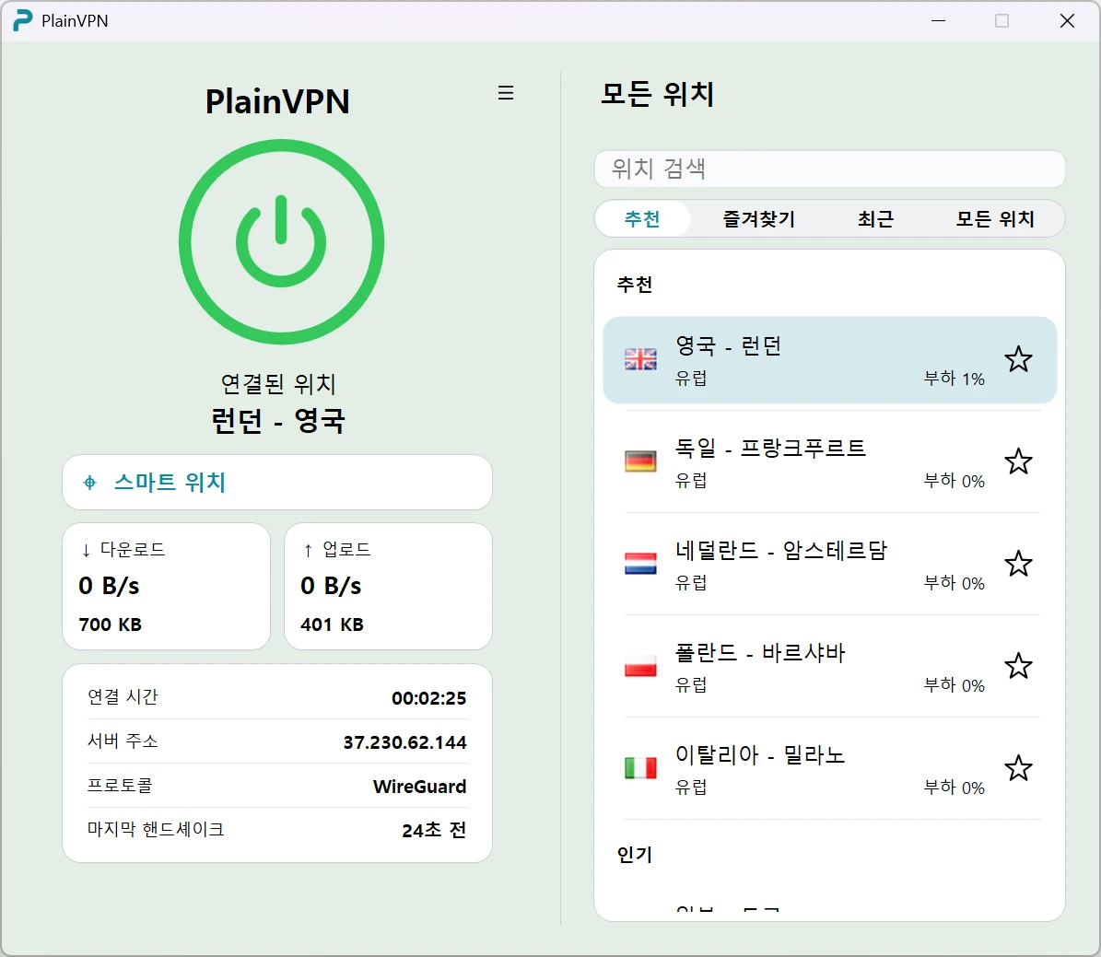Select the 네덜란드 - 암스테르담 server row

[830, 564]
